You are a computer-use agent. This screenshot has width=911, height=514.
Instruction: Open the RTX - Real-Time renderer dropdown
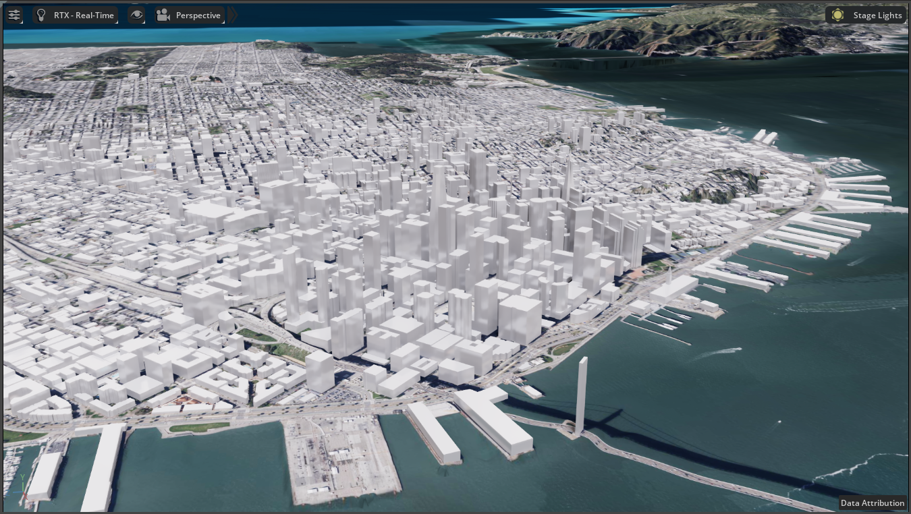click(74, 15)
